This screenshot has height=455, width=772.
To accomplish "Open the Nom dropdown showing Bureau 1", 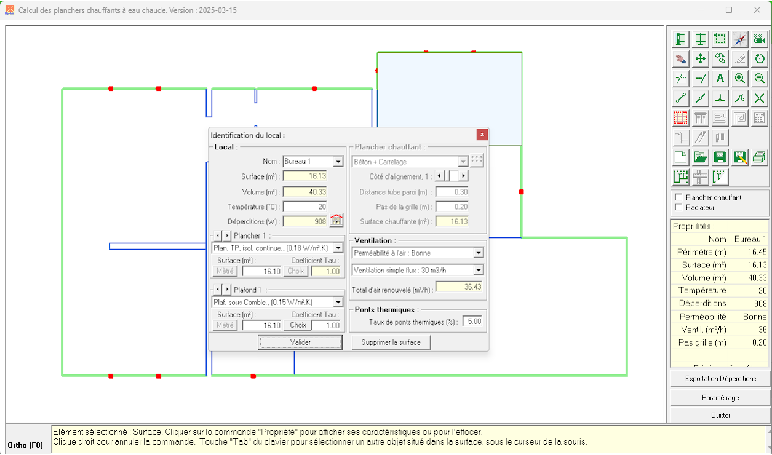I will coord(338,162).
